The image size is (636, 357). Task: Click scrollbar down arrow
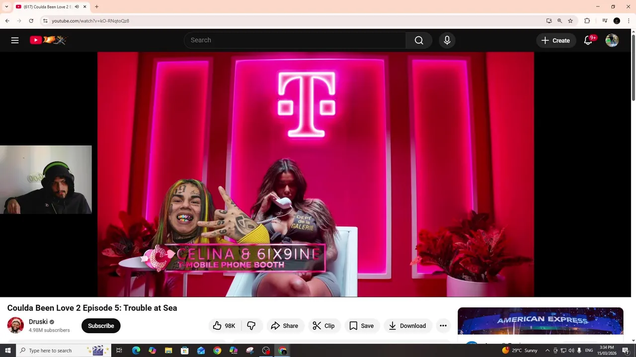pos(633,341)
